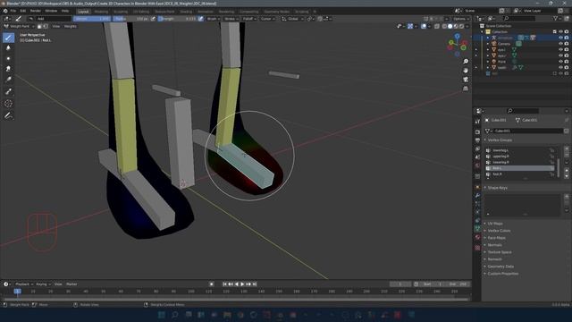Open Object Data properties green triangle tab
The width and height of the screenshot is (572, 322).
tap(477, 228)
